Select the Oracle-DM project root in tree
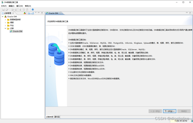 [12, 16]
